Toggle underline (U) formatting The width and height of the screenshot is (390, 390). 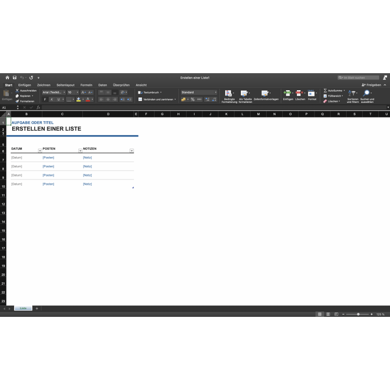coord(58,99)
